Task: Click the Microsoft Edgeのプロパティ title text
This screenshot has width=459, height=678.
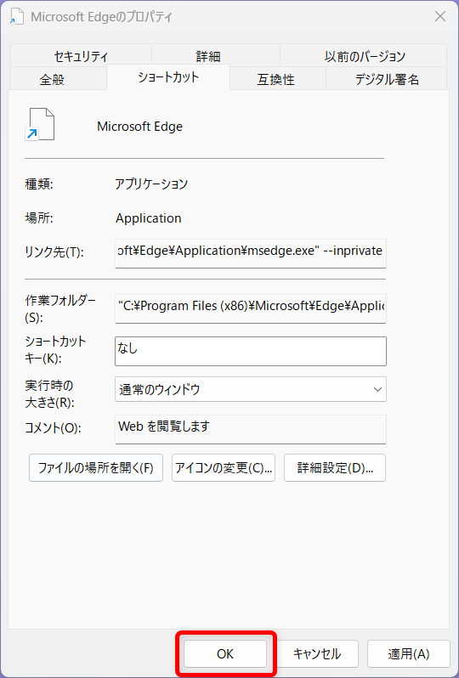Action: click(102, 17)
